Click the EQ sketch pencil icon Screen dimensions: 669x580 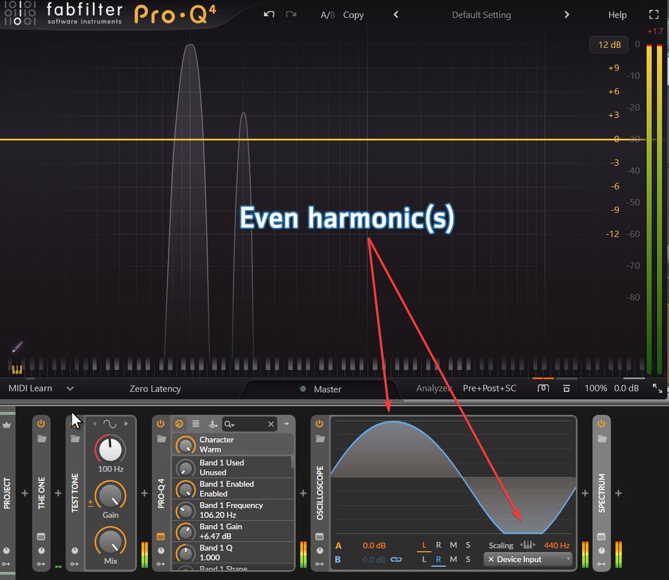tap(17, 347)
